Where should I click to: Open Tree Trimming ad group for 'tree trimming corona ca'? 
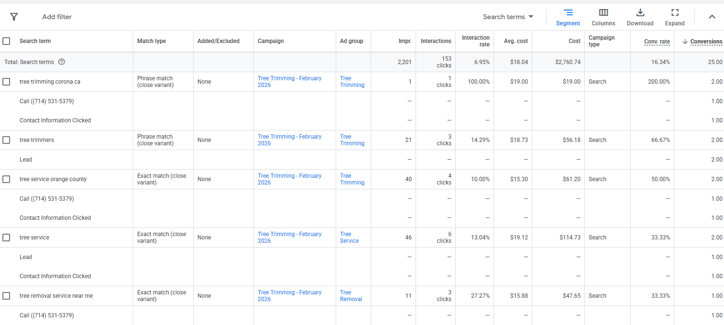click(352, 82)
